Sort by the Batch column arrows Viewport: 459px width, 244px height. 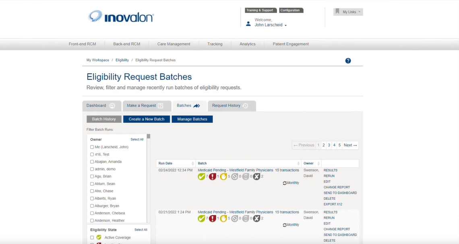coord(298,163)
